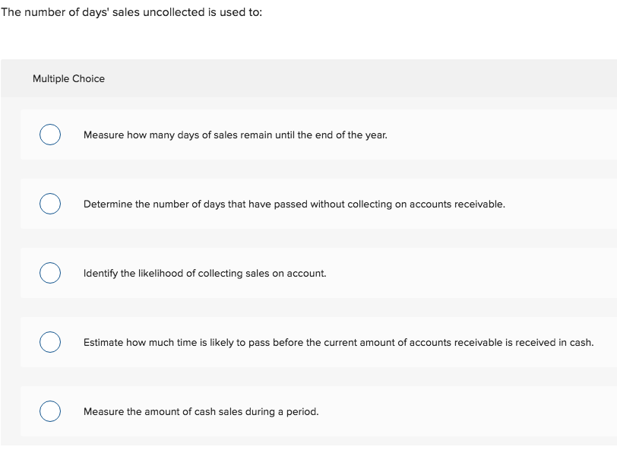Click the answer text 'Measure how many days of sales remain until the end of the year'
This screenshot has height=450, width=617.
(x=235, y=135)
